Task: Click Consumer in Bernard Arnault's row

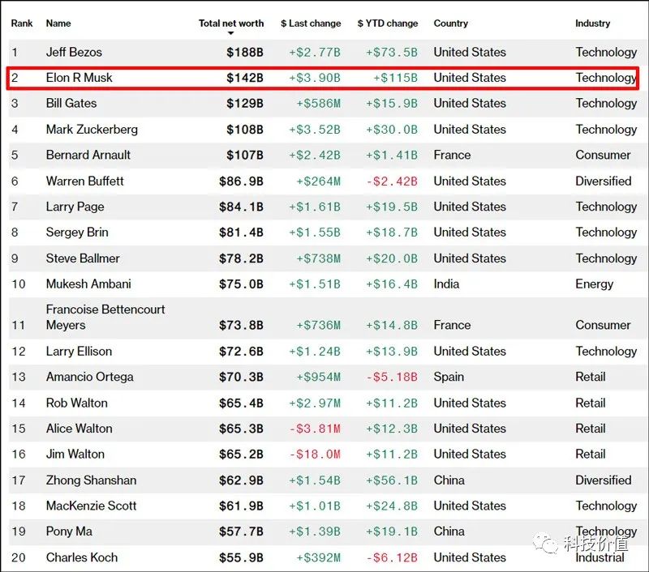Action: (x=603, y=155)
